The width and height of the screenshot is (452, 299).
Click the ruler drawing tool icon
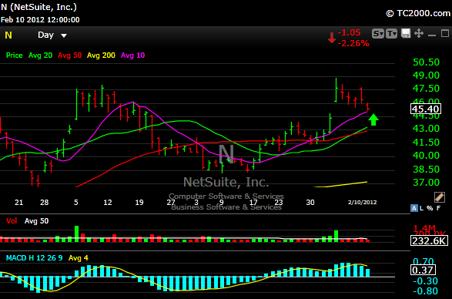point(440,197)
